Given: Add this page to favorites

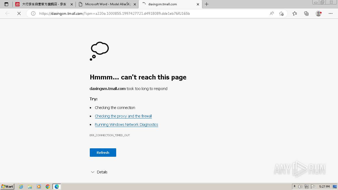Looking at the screenshot, I should (281, 13).
